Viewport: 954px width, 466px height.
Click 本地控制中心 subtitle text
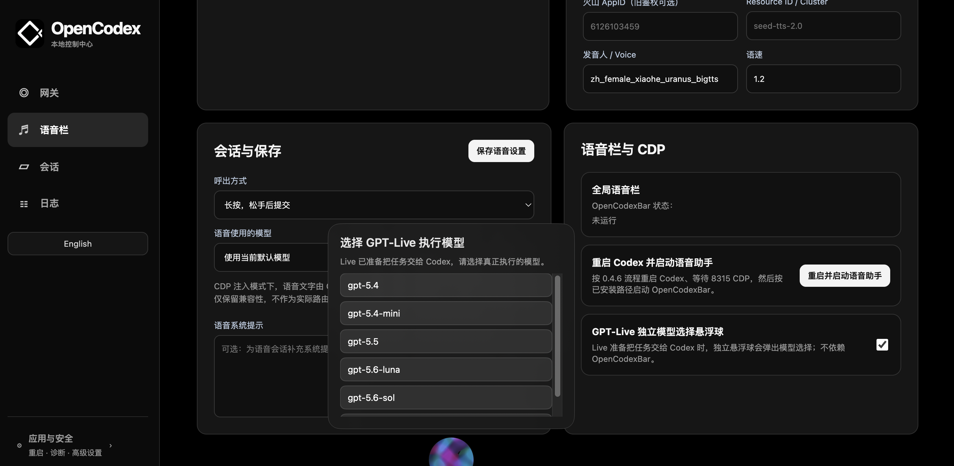(x=72, y=44)
